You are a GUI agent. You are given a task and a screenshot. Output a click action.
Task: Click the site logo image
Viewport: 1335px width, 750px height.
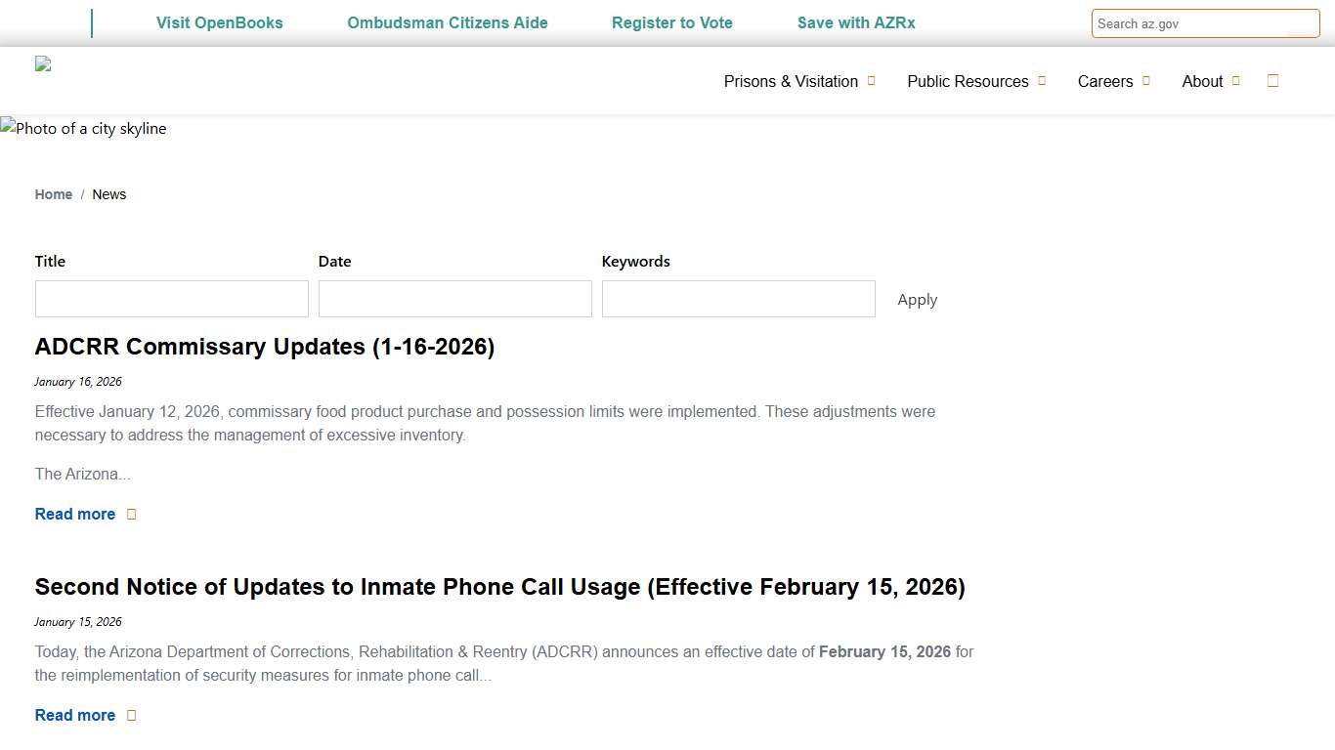coord(43,64)
